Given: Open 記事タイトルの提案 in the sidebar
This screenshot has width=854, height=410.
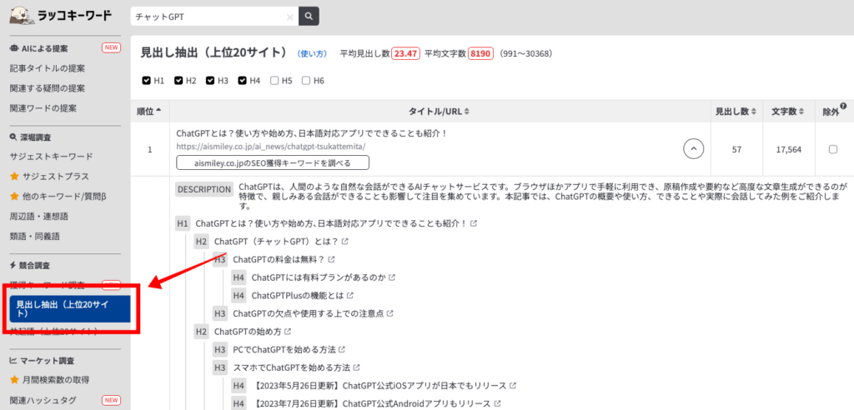Looking at the screenshot, I should pyautogui.click(x=48, y=68).
